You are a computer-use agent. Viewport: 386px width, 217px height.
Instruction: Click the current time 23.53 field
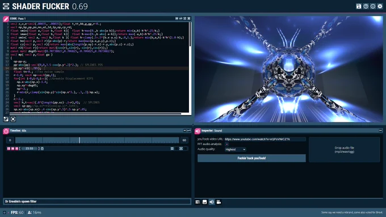point(30,148)
